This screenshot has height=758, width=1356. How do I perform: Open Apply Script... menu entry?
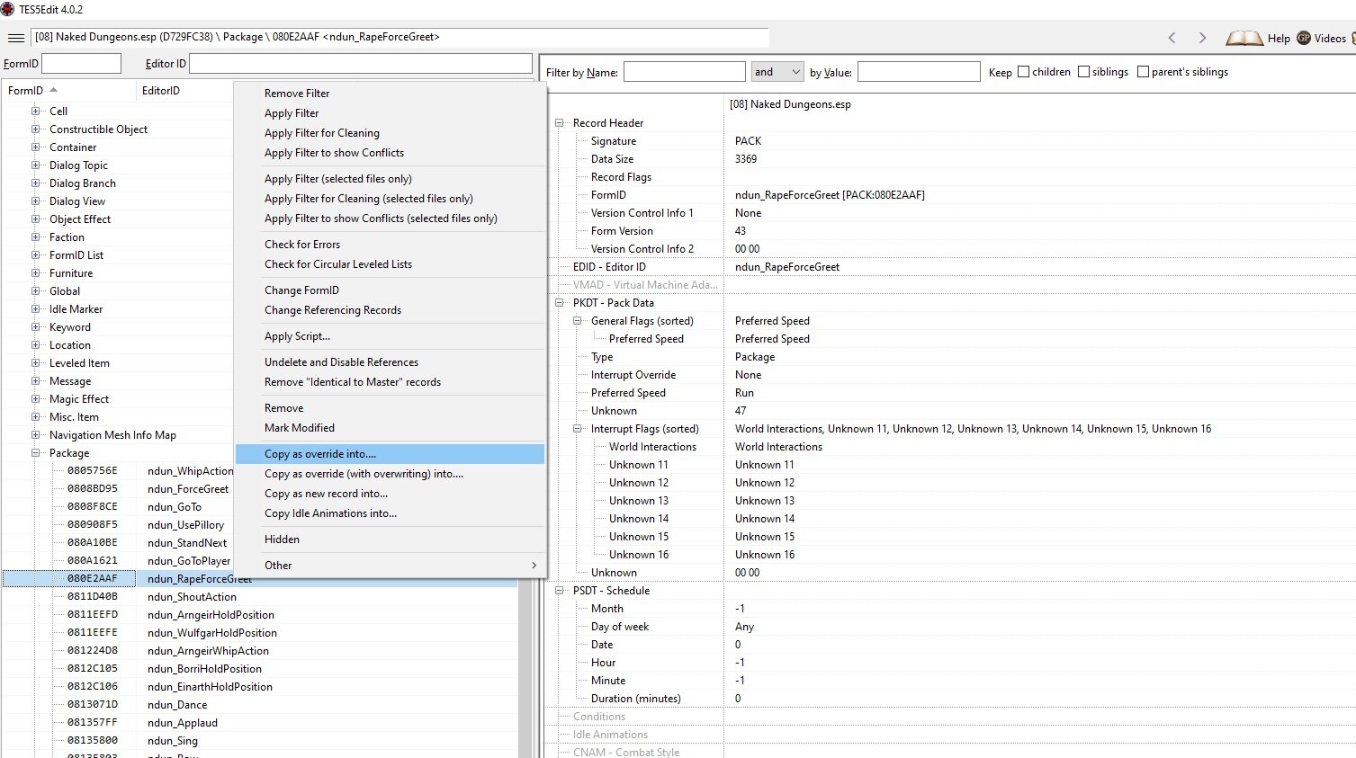coord(390,336)
